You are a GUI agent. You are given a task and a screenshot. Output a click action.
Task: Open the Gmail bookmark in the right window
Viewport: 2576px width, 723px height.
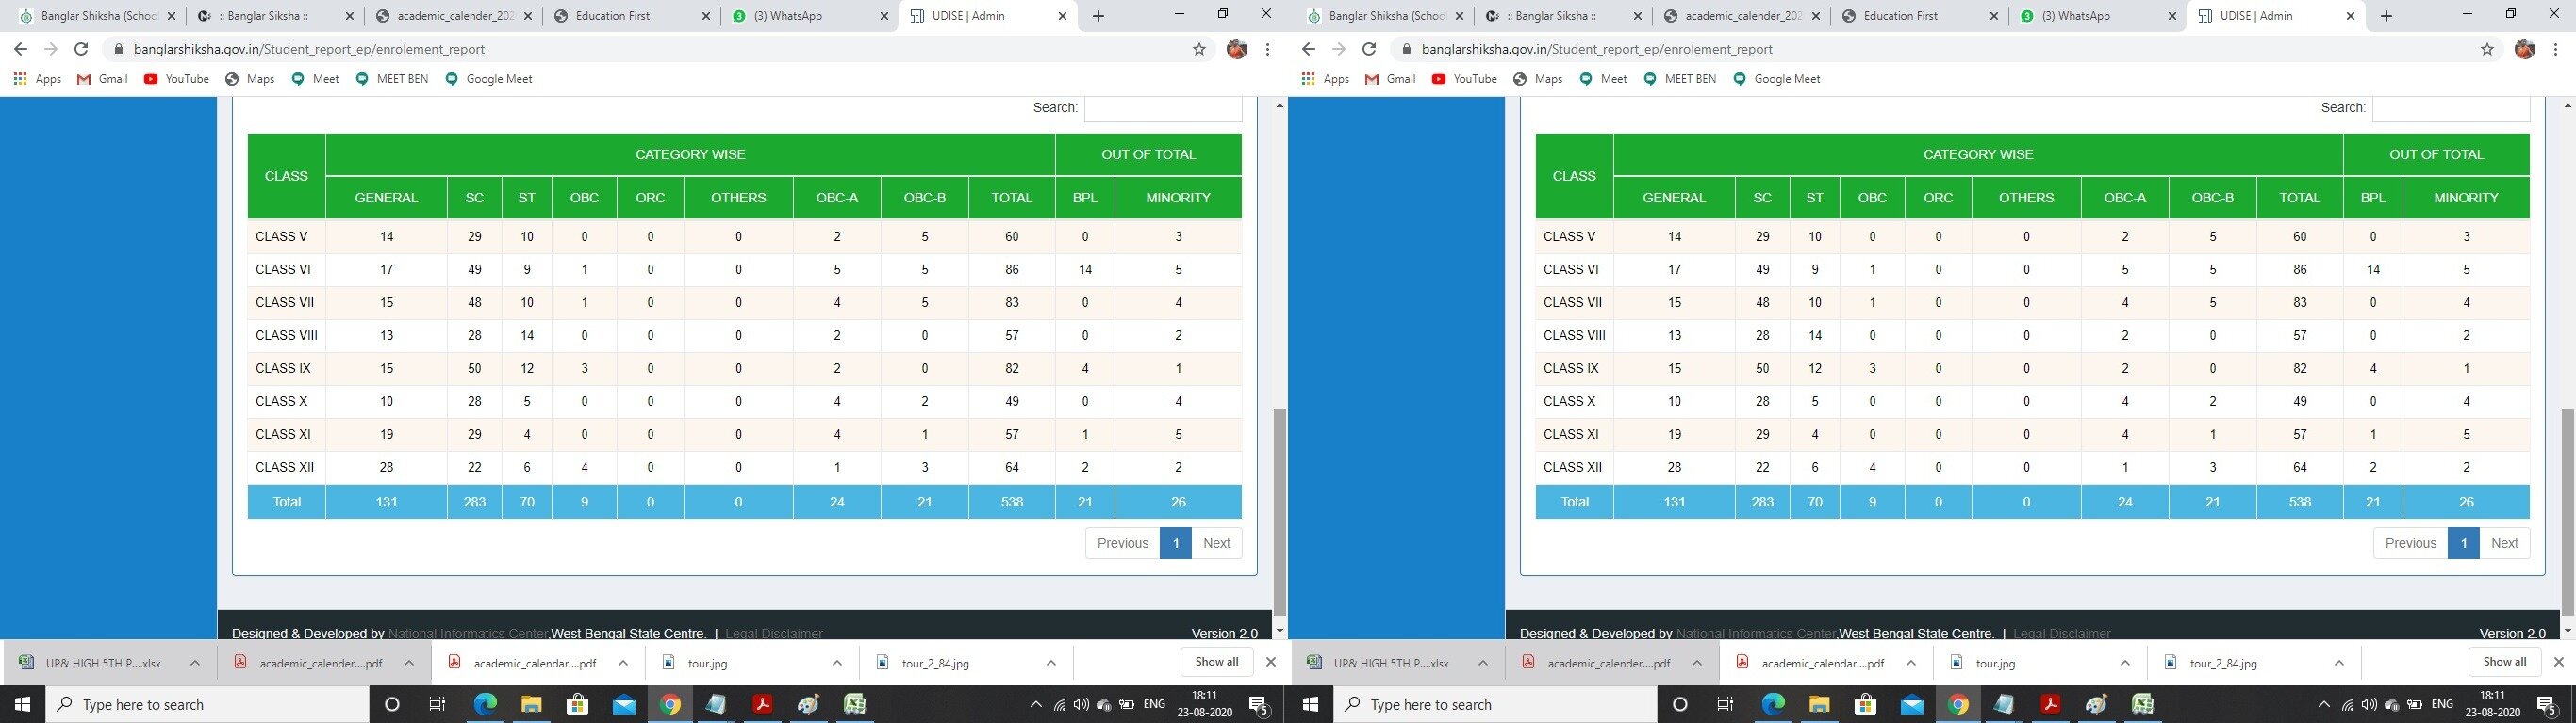click(1390, 79)
